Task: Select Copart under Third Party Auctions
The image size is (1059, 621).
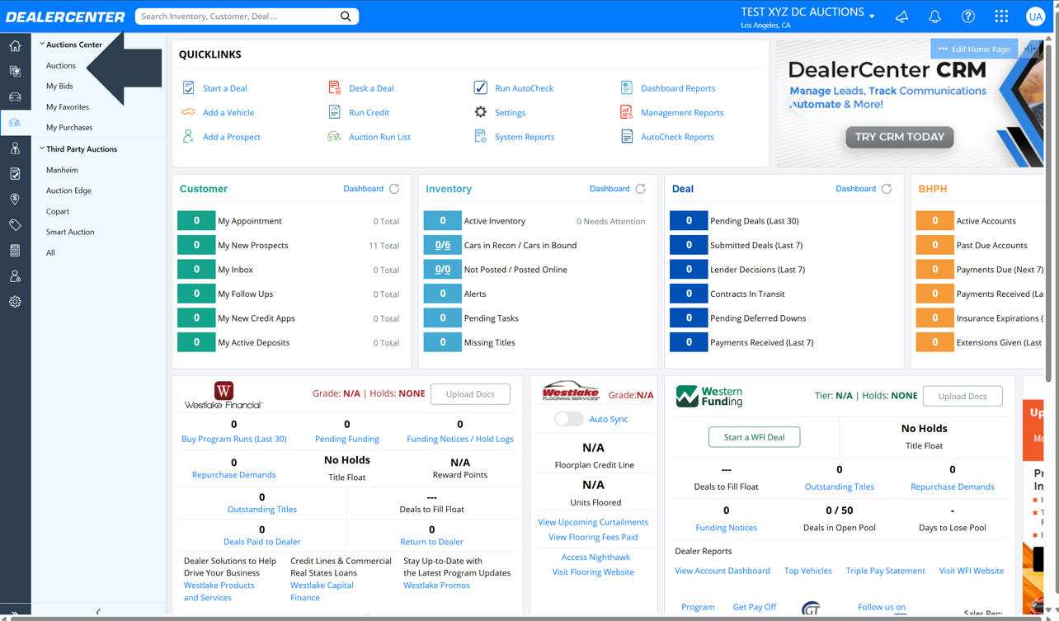Action: (x=58, y=211)
